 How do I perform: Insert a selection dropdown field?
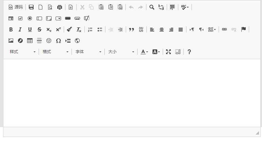pyautogui.click(x=58, y=18)
